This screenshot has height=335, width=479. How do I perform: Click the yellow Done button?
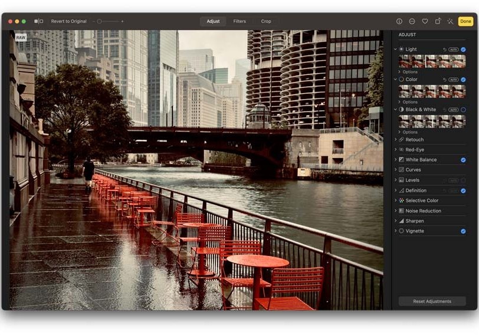point(465,21)
